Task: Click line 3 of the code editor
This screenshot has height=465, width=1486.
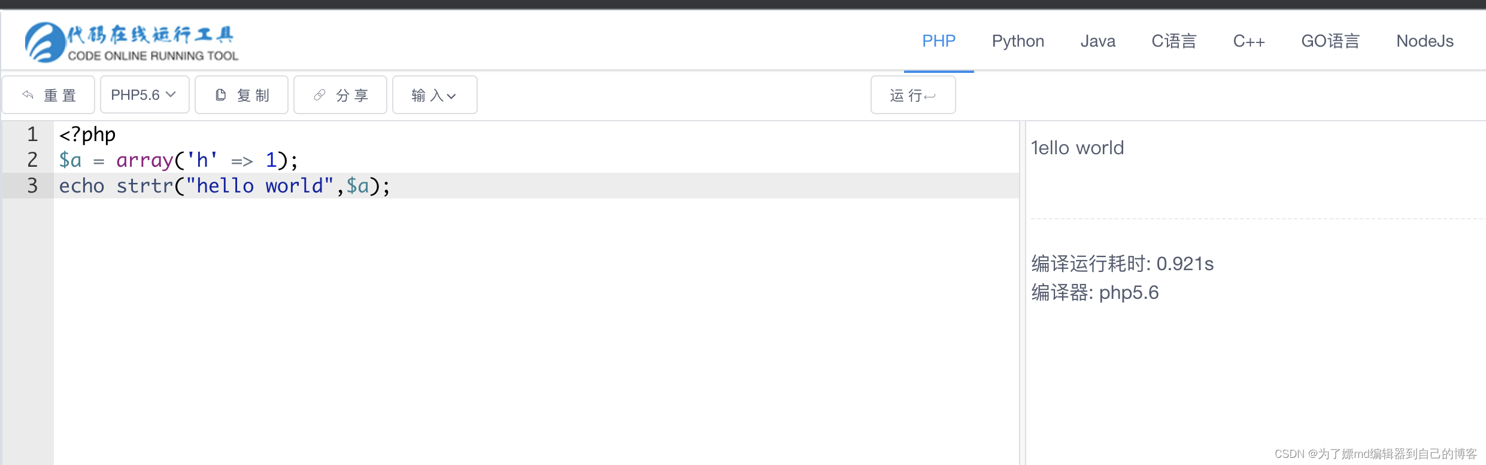Action: pyautogui.click(x=225, y=186)
